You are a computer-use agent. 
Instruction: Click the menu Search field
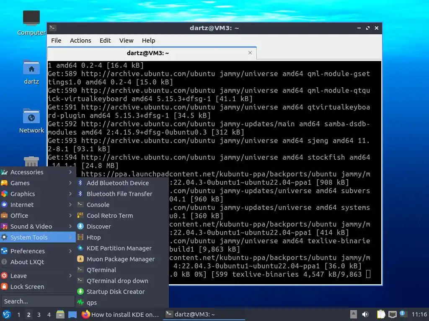(38, 301)
